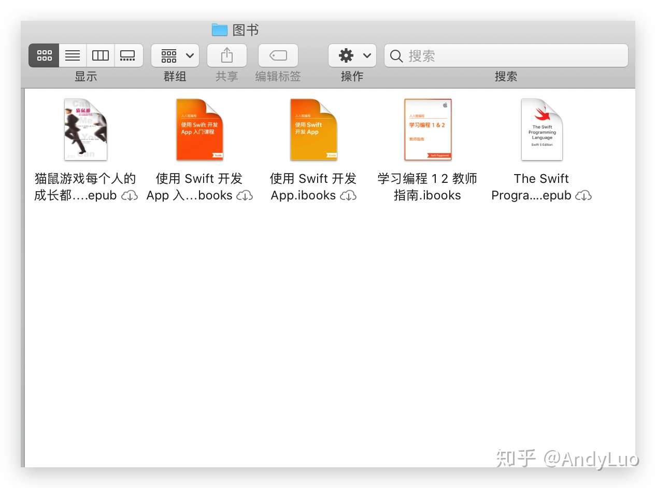
Task: Select 使用 Swift 开发 App 入门课程 book icon
Action: pyautogui.click(x=199, y=130)
